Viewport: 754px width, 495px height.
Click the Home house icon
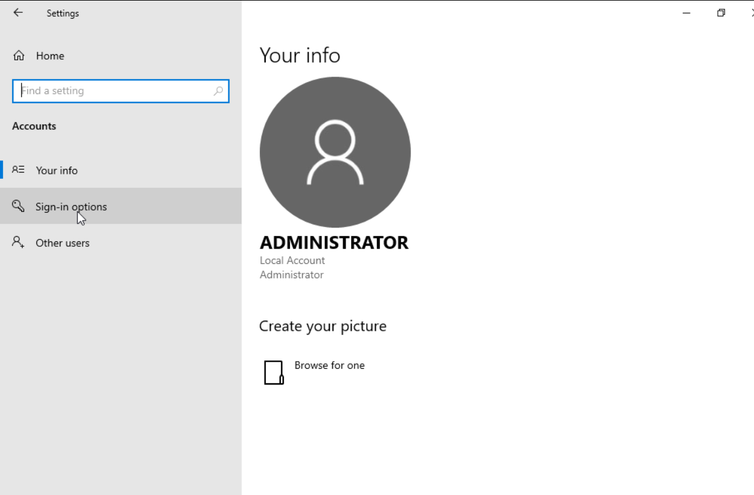(19, 56)
